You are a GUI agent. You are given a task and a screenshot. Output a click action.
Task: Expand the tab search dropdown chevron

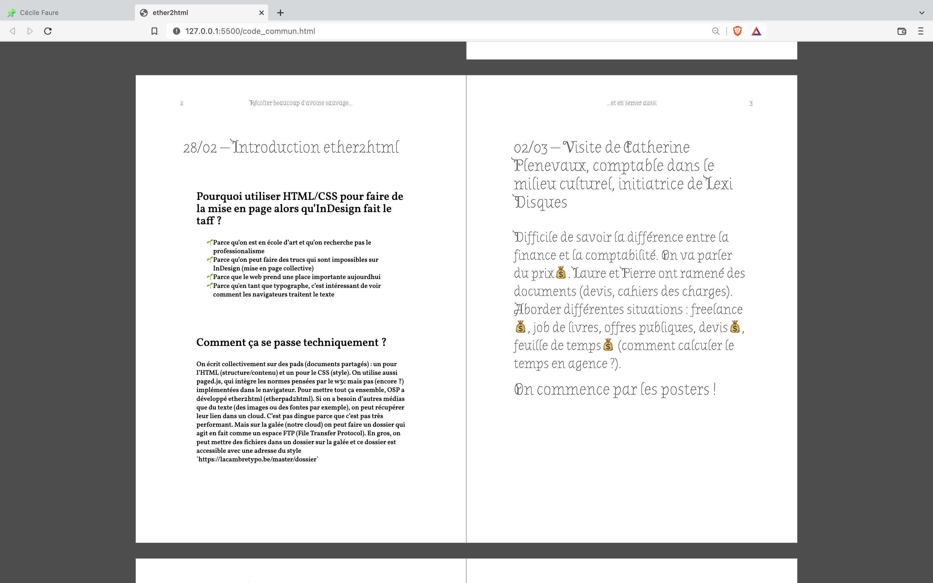(921, 13)
